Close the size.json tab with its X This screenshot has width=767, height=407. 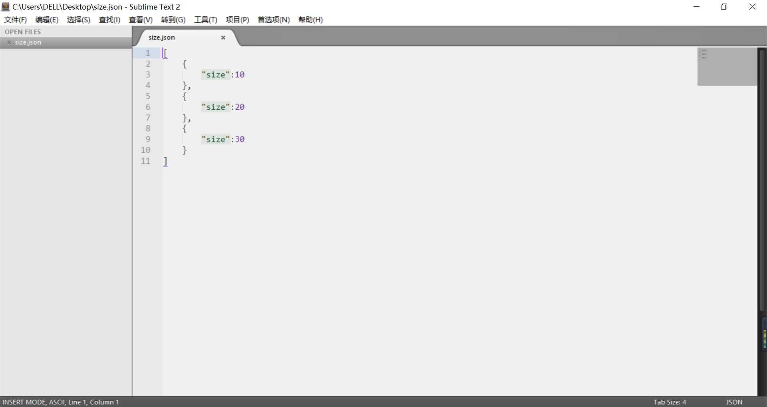(223, 38)
